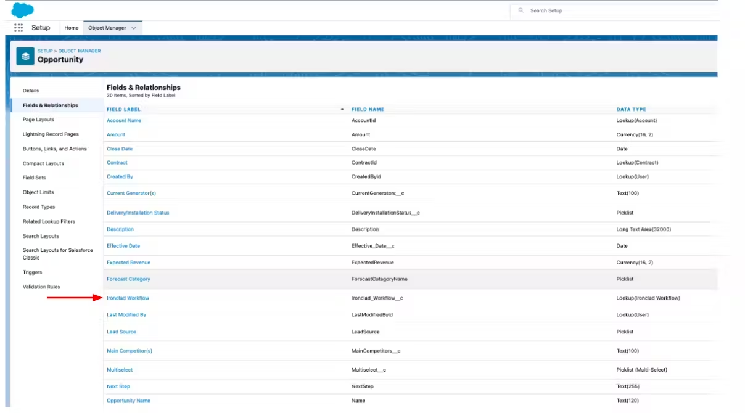Open Details in the sidebar
Image resolution: width=745 pixels, height=413 pixels.
pyautogui.click(x=31, y=91)
